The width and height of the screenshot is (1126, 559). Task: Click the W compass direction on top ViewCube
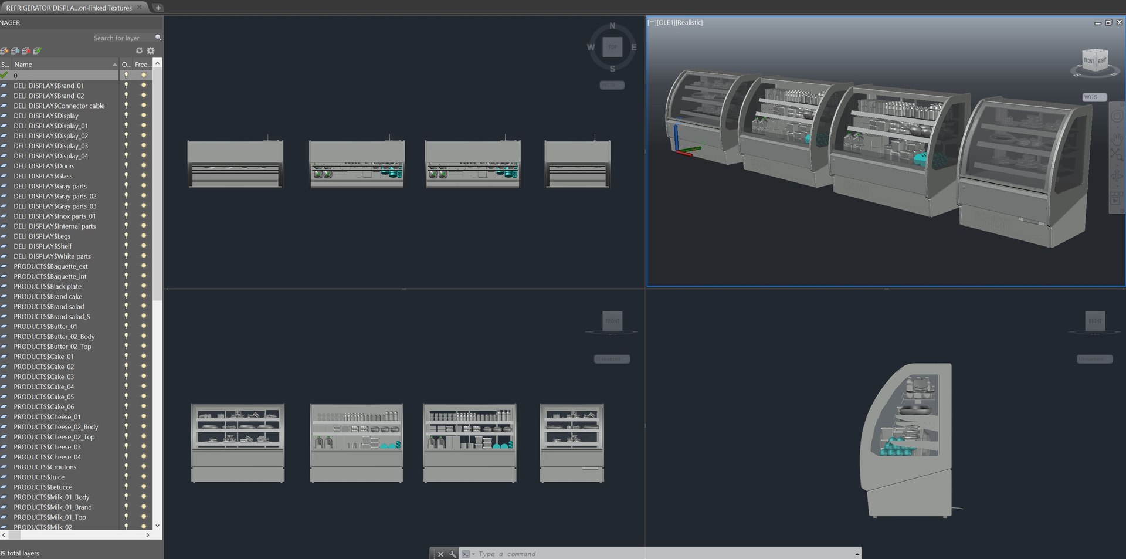[591, 47]
